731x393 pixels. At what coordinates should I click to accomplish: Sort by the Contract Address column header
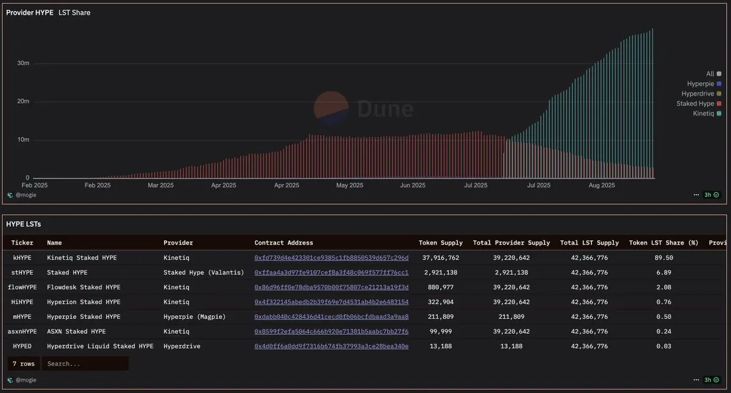pyautogui.click(x=283, y=243)
